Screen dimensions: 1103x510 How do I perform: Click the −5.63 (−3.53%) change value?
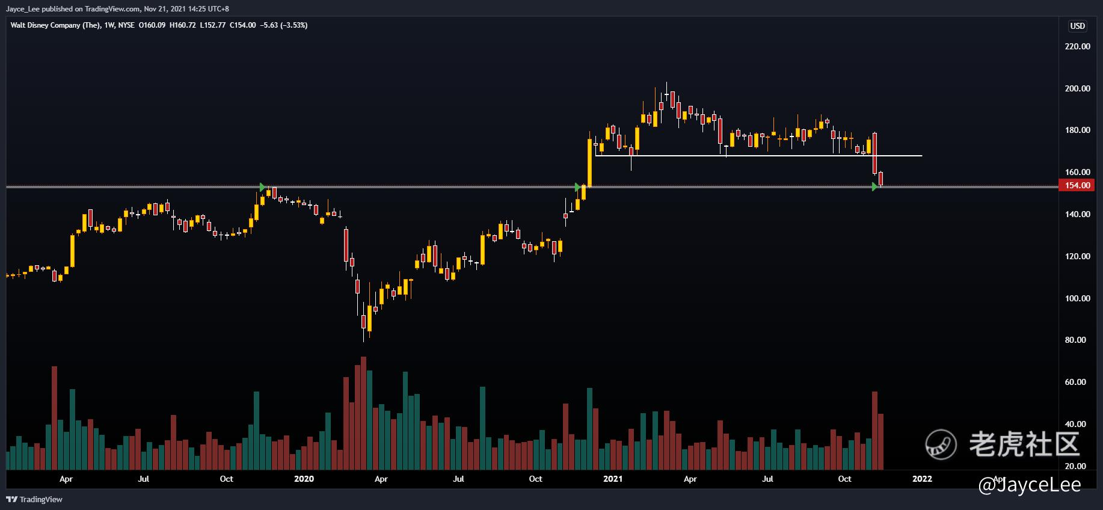(x=284, y=25)
